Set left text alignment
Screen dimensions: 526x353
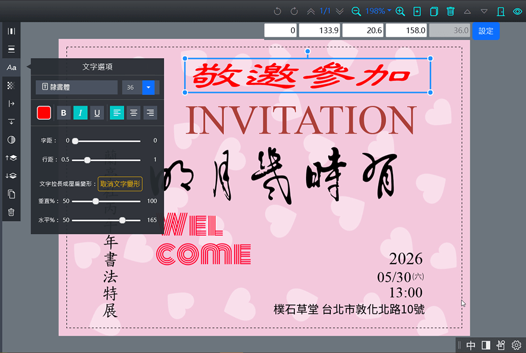pyautogui.click(x=117, y=113)
